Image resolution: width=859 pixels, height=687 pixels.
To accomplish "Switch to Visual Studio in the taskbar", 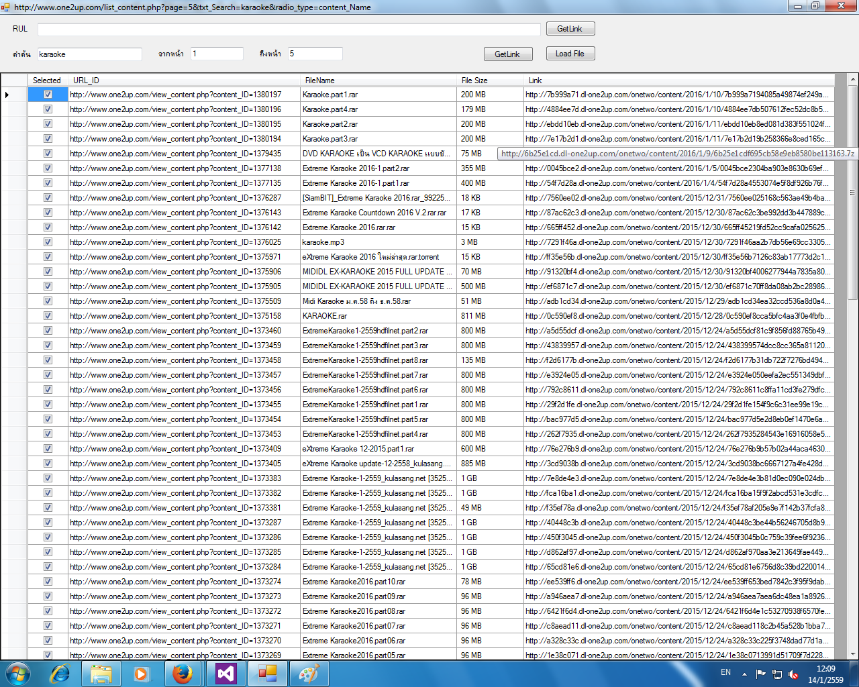I will (x=226, y=674).
